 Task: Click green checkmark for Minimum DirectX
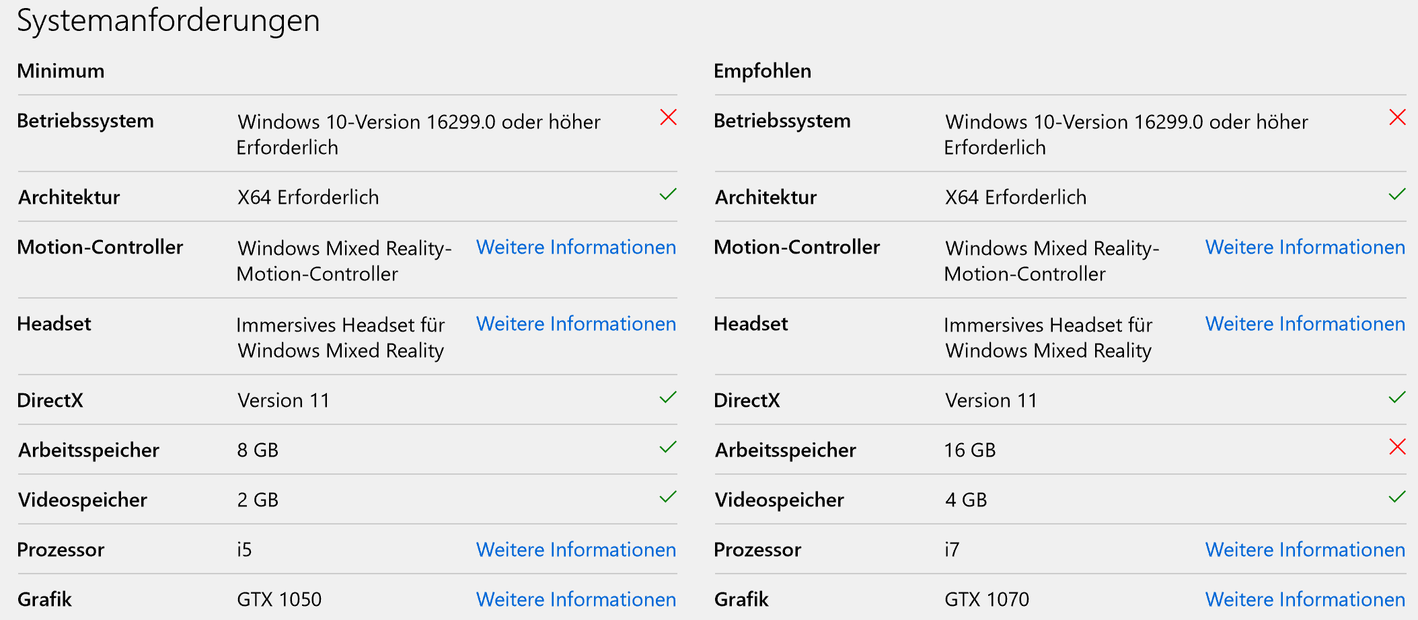pyautogui.click(x=668, y=398)
